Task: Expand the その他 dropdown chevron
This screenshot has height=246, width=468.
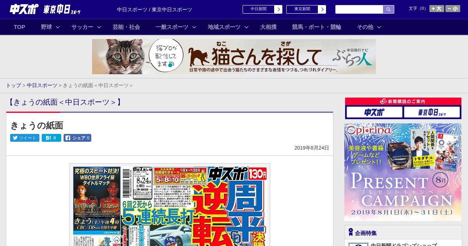Action: pos(379,27)
